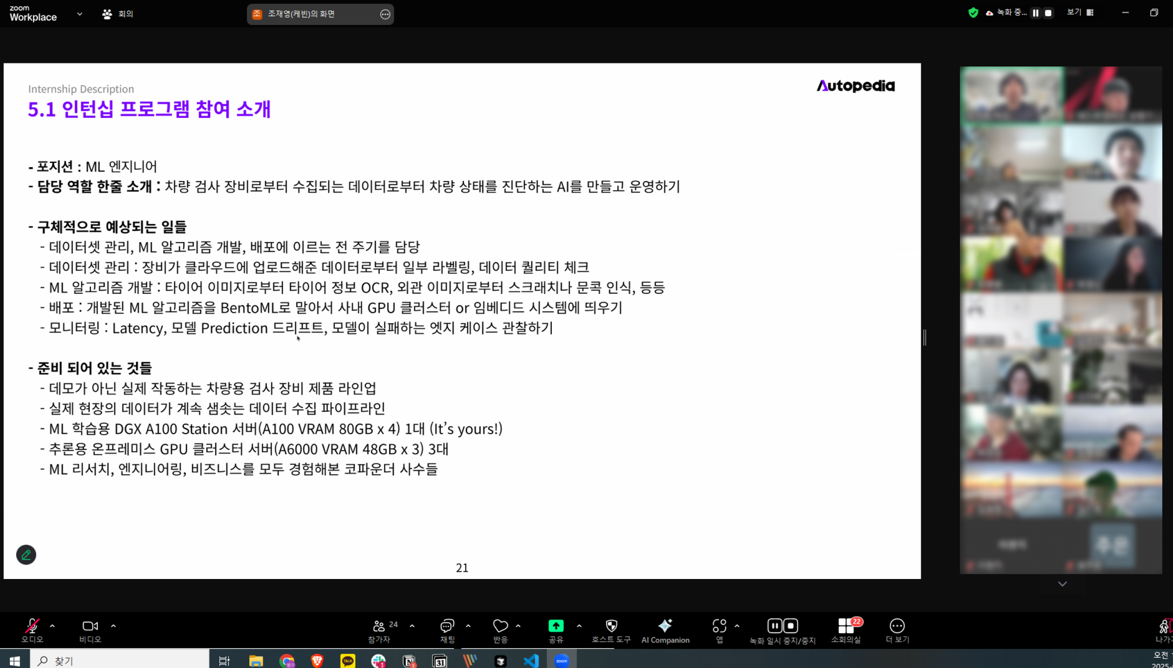1173x668 pixels.
Task: Click the panel resize divider handle
Action: (925, 337)
